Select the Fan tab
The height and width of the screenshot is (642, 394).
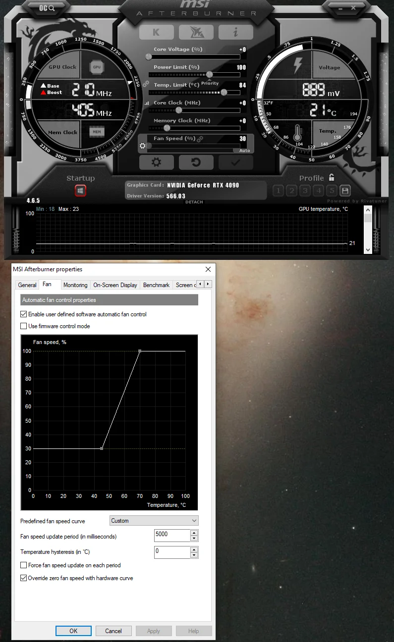[x=47, y=284]
